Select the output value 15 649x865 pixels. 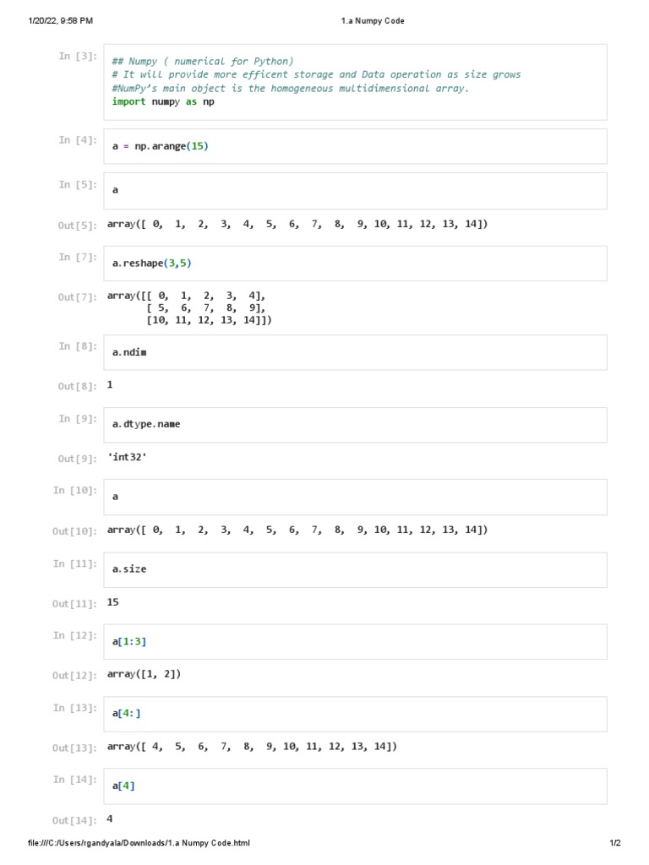113,602
